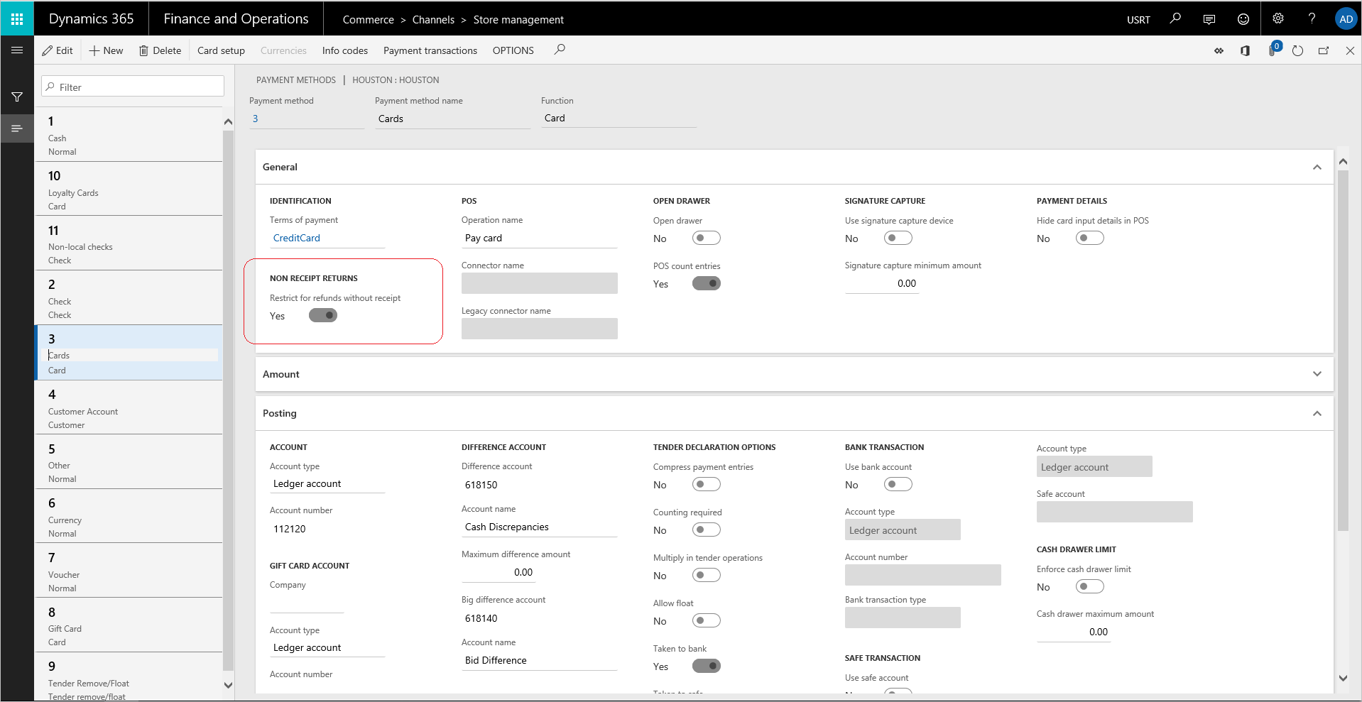
Task: Open the personalization tool icon
Action: point(1219,50)
